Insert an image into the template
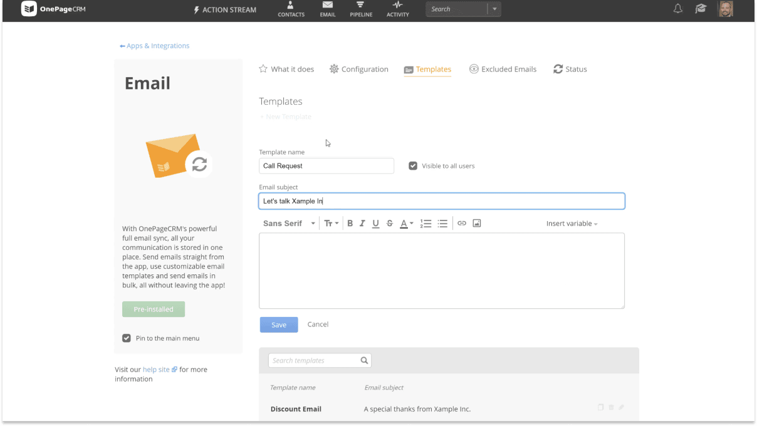 coord(477,223)
